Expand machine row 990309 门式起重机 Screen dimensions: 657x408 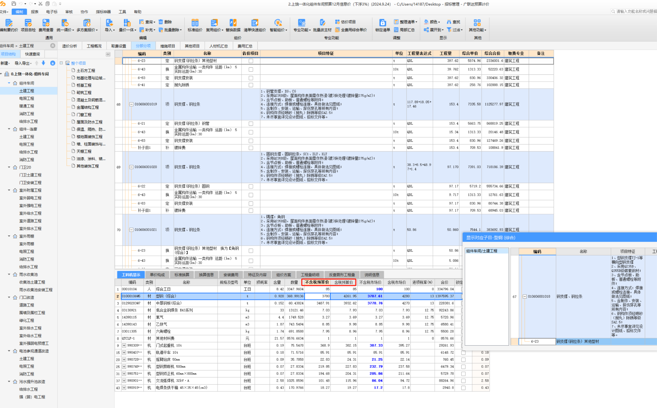(124, 345)
